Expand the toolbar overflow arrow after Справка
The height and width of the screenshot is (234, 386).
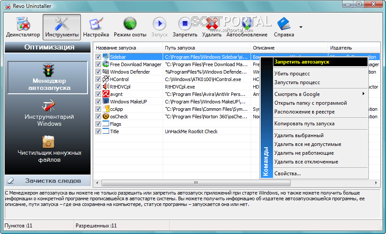301,27
